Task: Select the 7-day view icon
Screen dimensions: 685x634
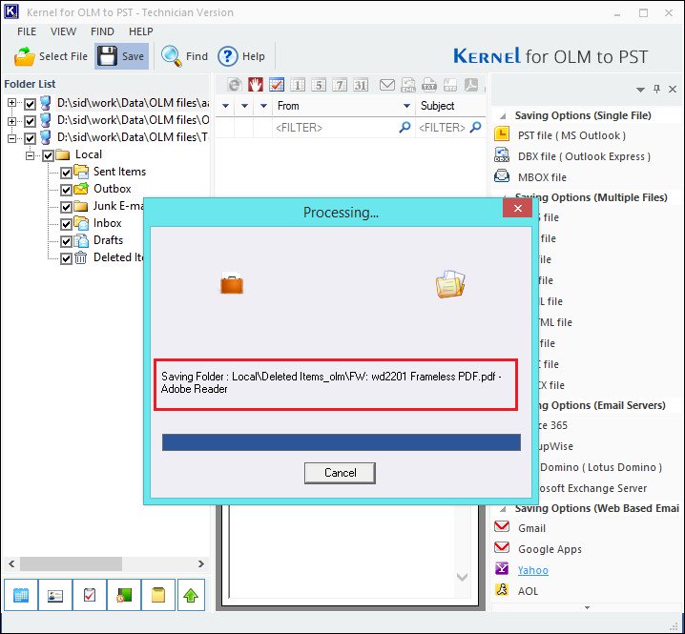Action: click(x=340, y=85)
